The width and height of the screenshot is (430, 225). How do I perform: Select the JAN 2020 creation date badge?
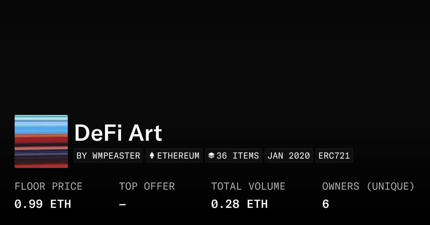pyautogui.click(x=288, y=156)
